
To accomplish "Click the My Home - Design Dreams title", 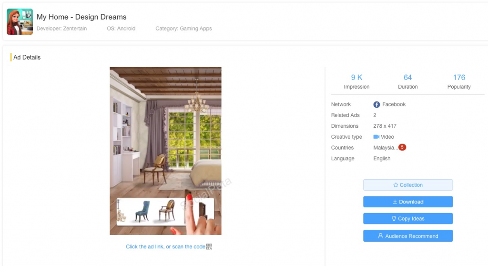I will [x=81, y=17].
